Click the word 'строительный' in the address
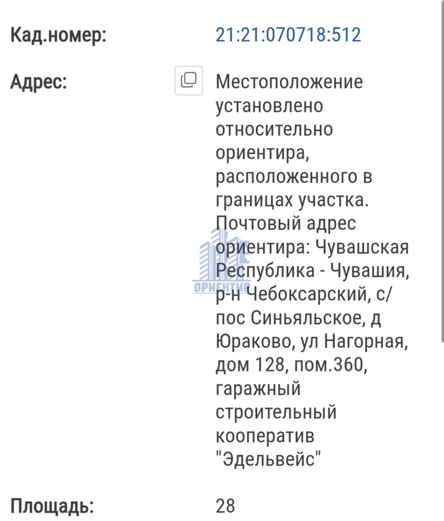This screenshot has width=444, height=521. [276, 412]
